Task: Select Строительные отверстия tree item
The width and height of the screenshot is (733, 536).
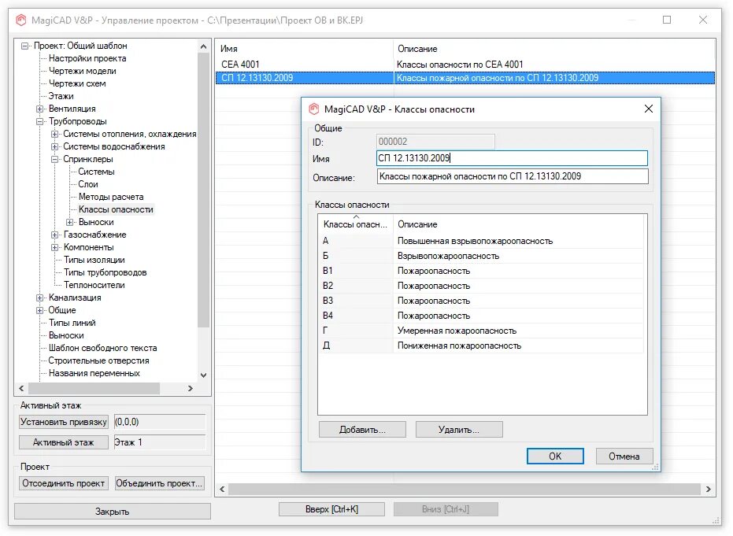Action: (98, 361)
